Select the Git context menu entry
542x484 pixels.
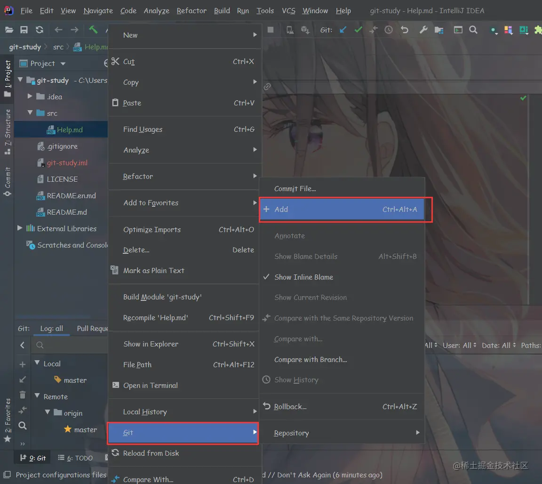click(x=183, y=433)
